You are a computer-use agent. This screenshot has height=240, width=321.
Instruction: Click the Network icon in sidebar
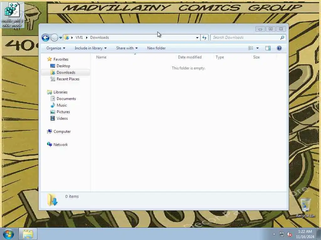coord(49,144)
